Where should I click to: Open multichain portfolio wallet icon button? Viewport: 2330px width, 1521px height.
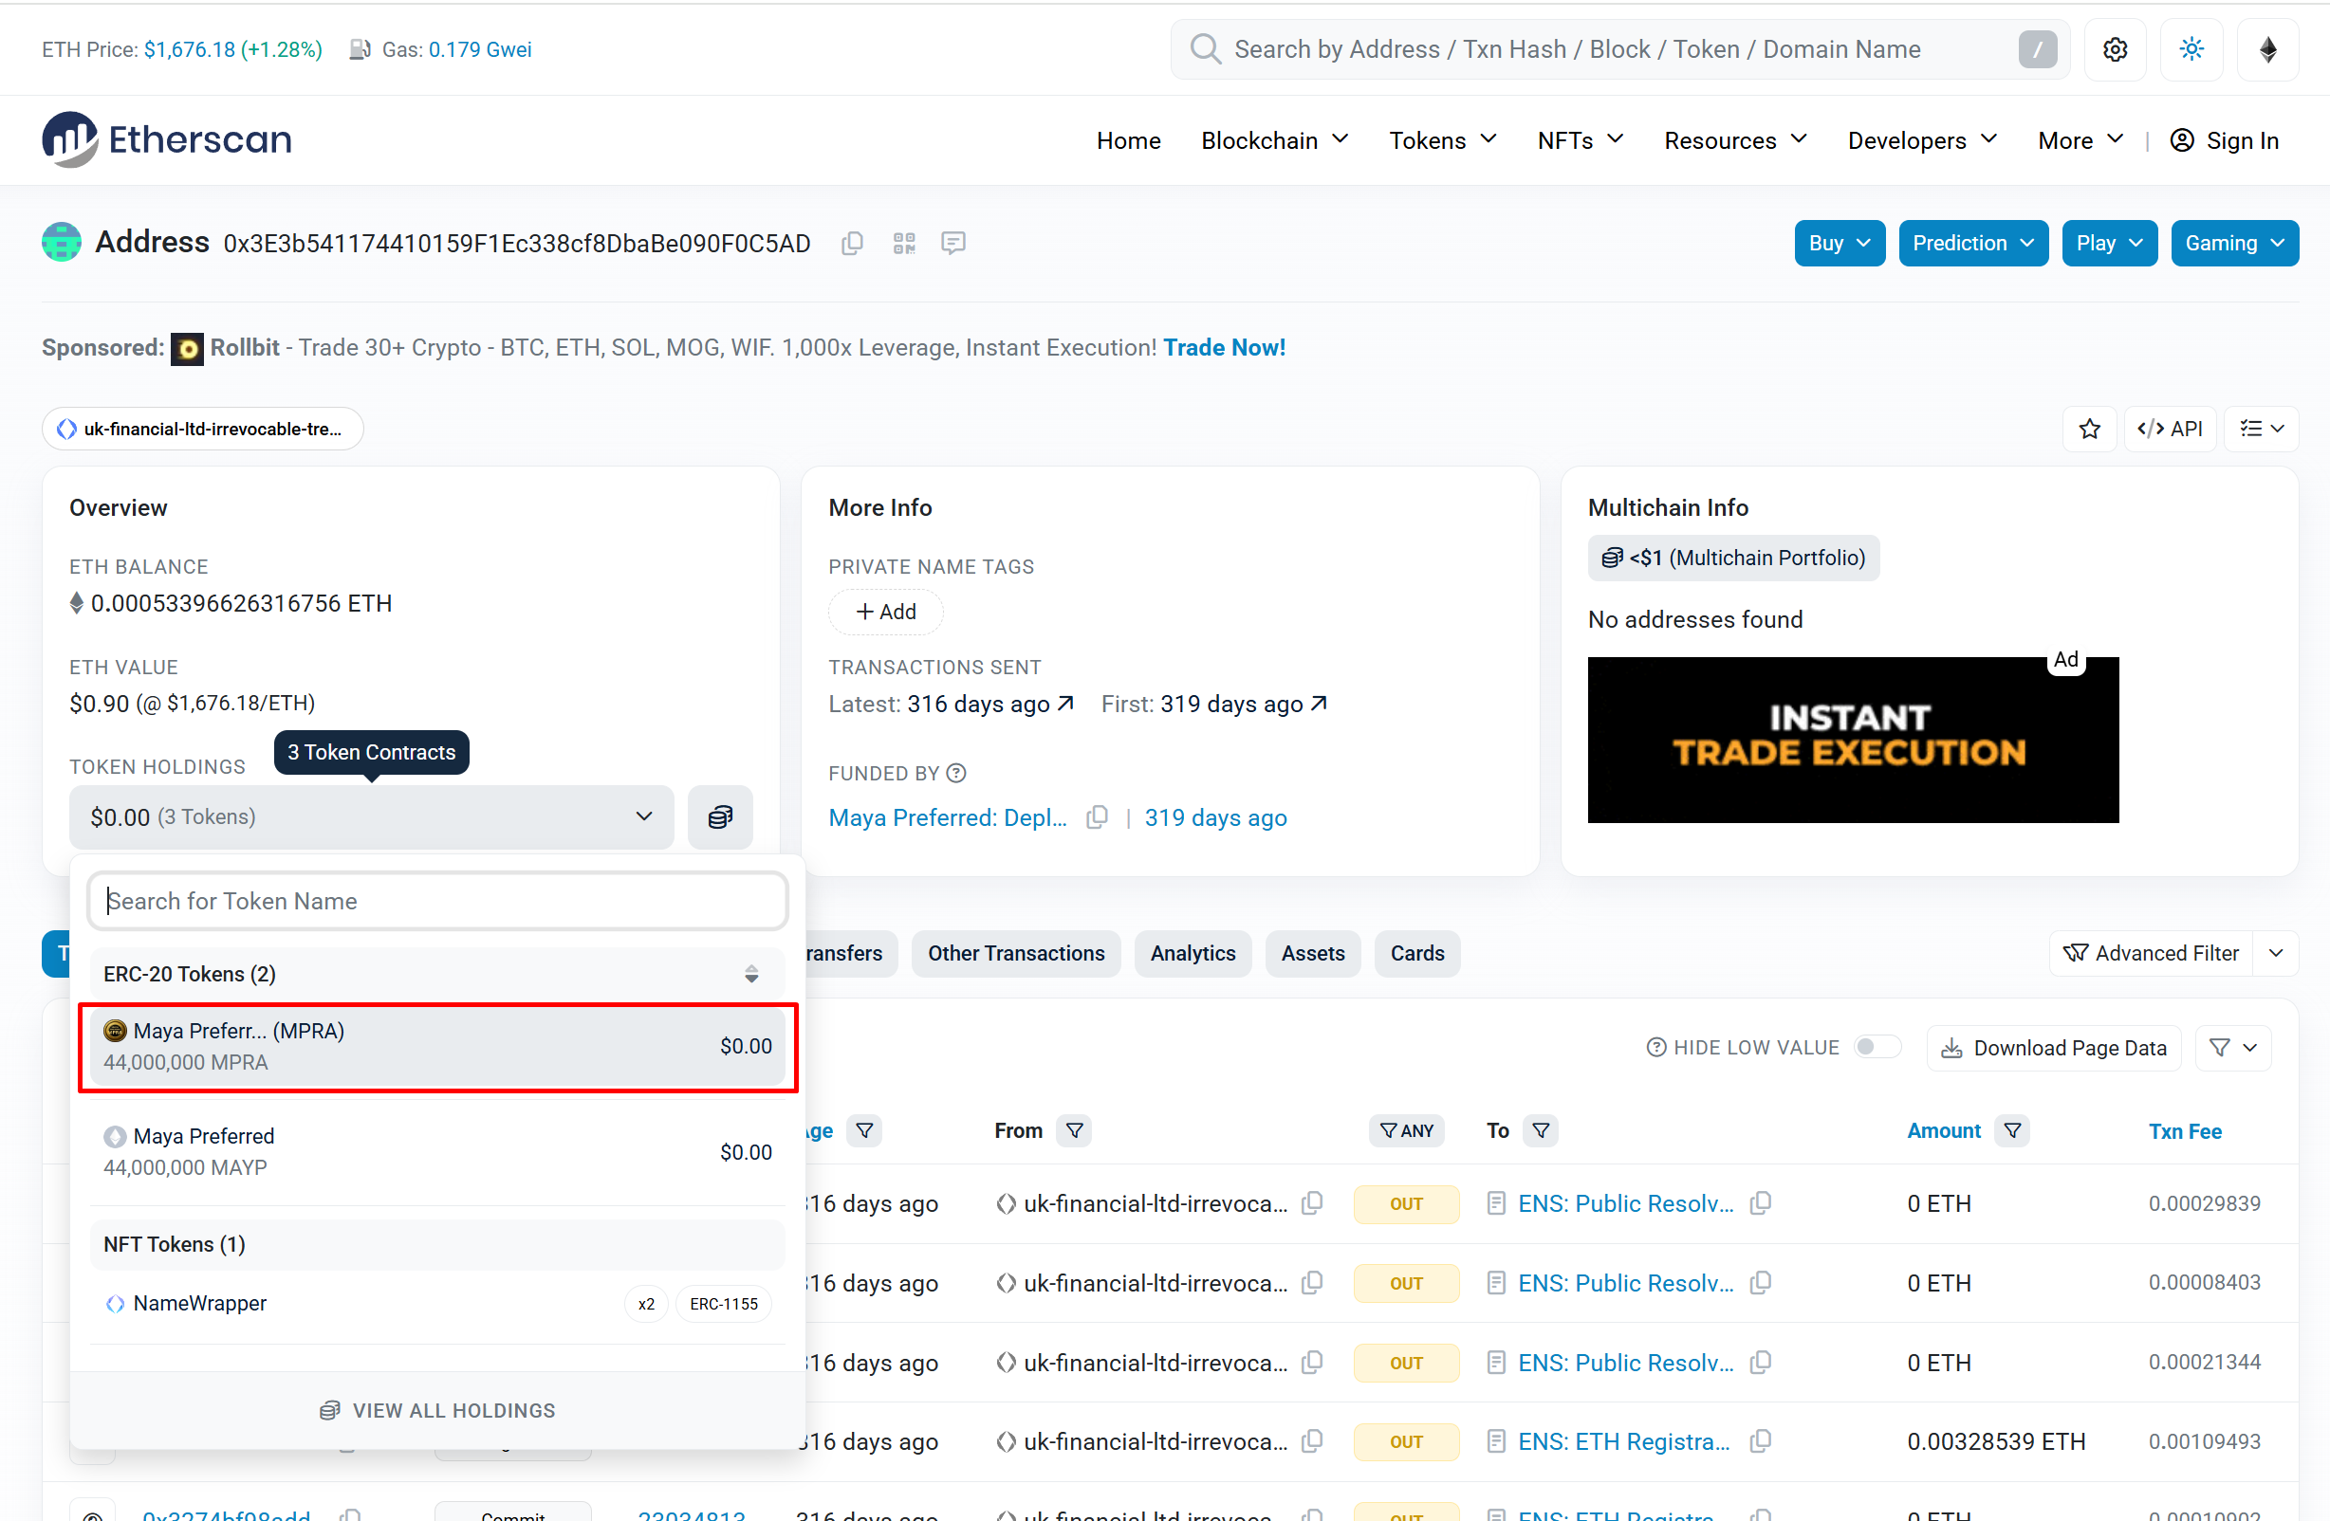click(719, 817)
